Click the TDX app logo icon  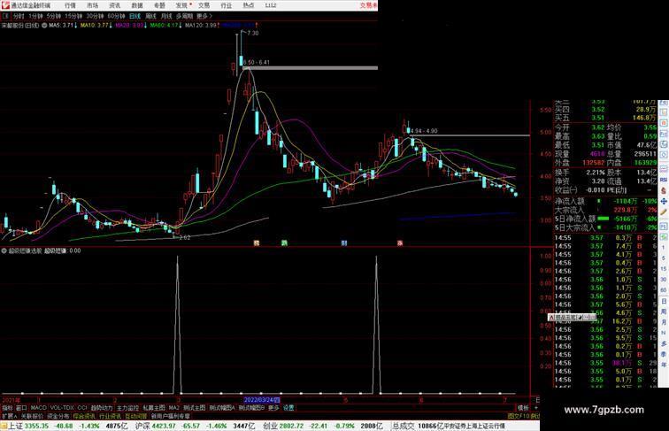click(5, 5)
